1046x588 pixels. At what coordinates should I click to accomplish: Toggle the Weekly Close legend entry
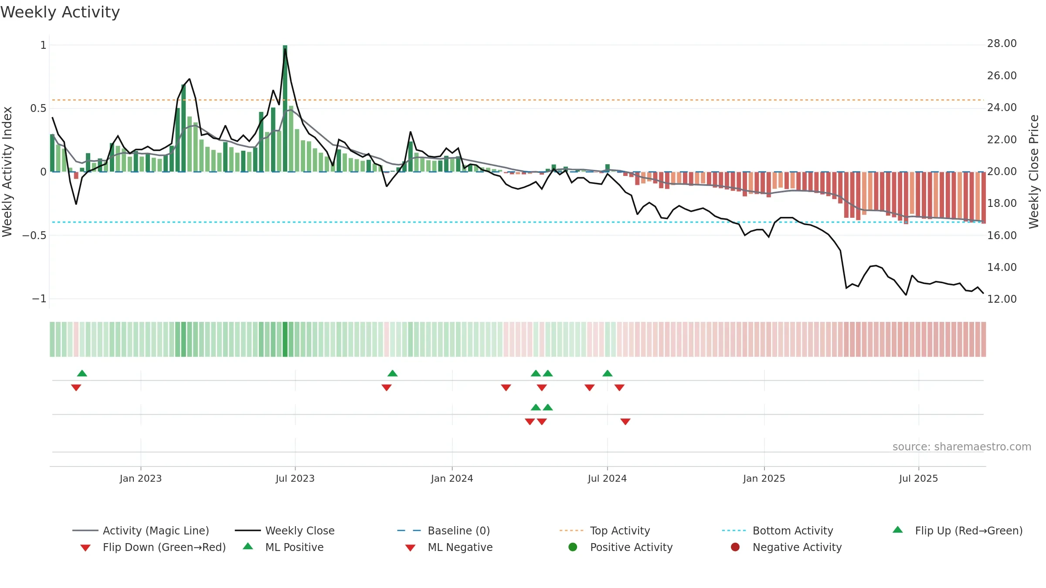click(x=285, y=531)
